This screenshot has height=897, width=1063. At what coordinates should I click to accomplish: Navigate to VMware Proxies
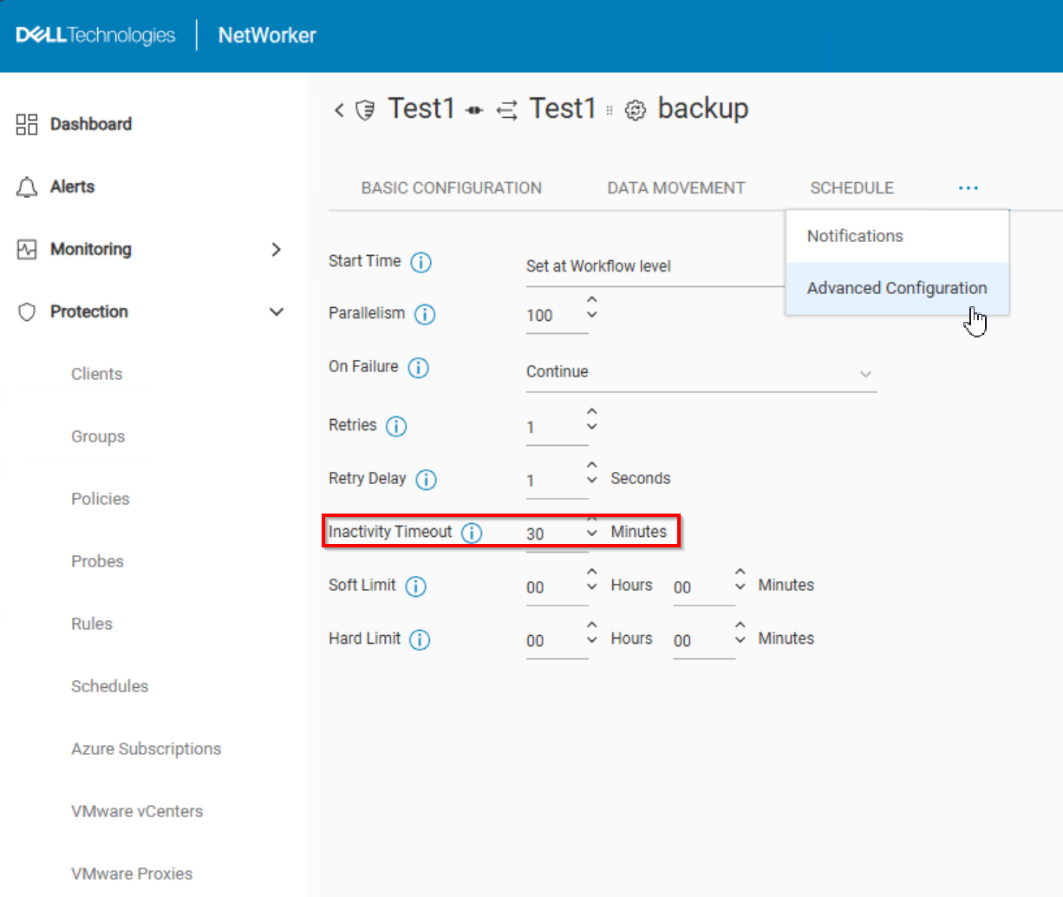pos(132,874)
